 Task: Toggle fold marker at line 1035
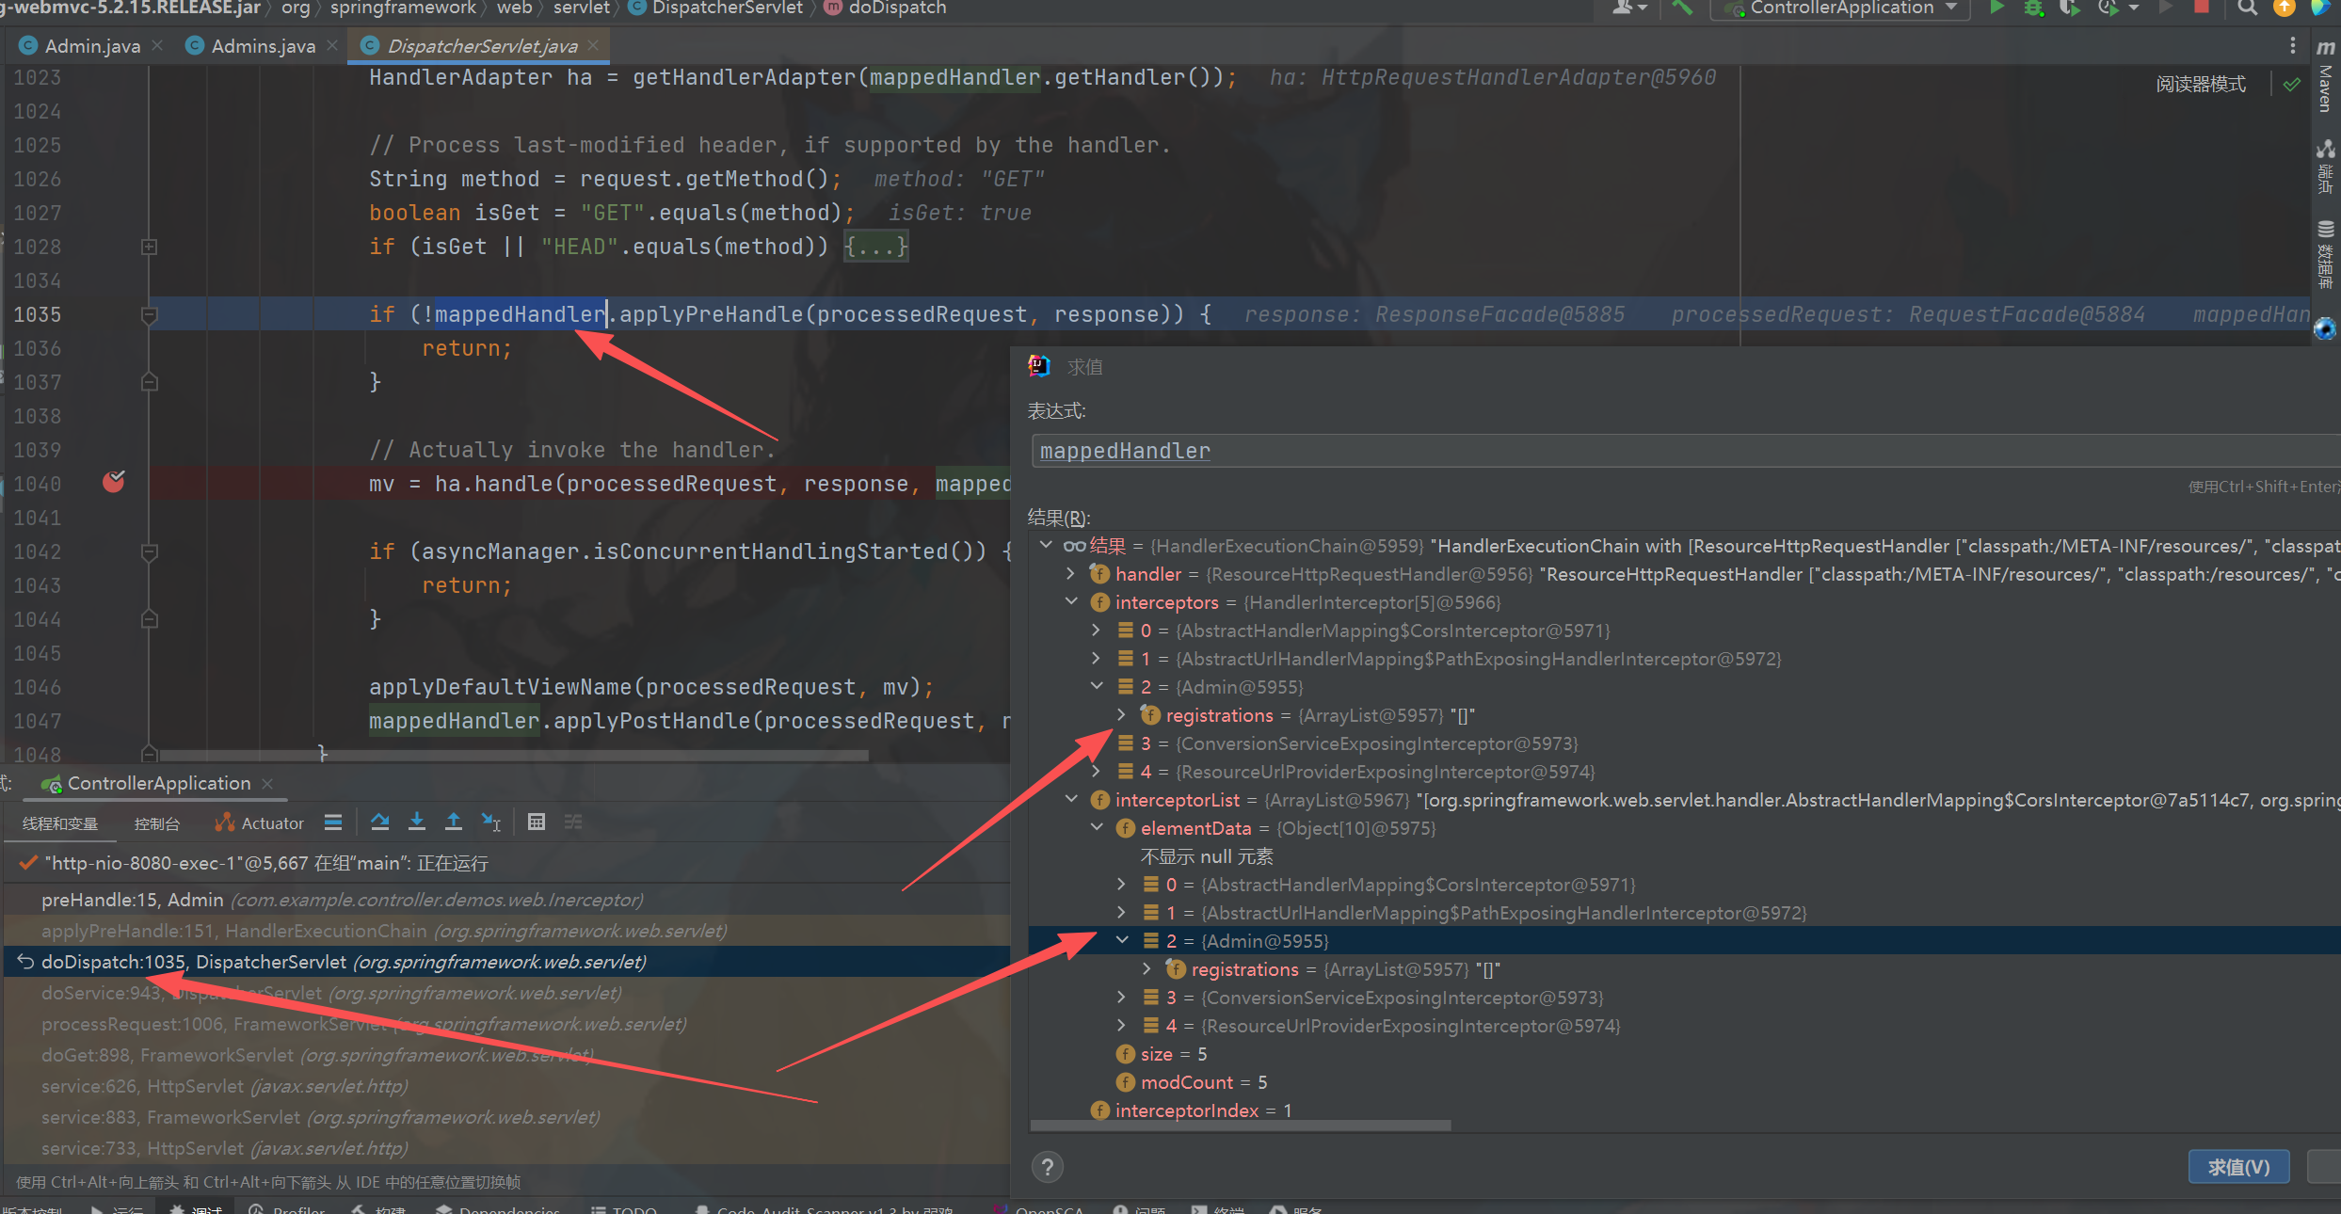pyautogui.click(x=149, y=314)
